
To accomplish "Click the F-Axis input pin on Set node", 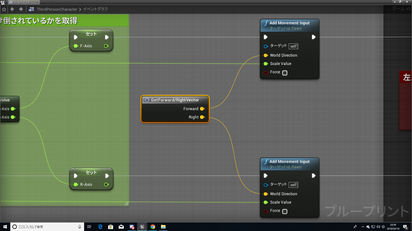I will [76, 46].
